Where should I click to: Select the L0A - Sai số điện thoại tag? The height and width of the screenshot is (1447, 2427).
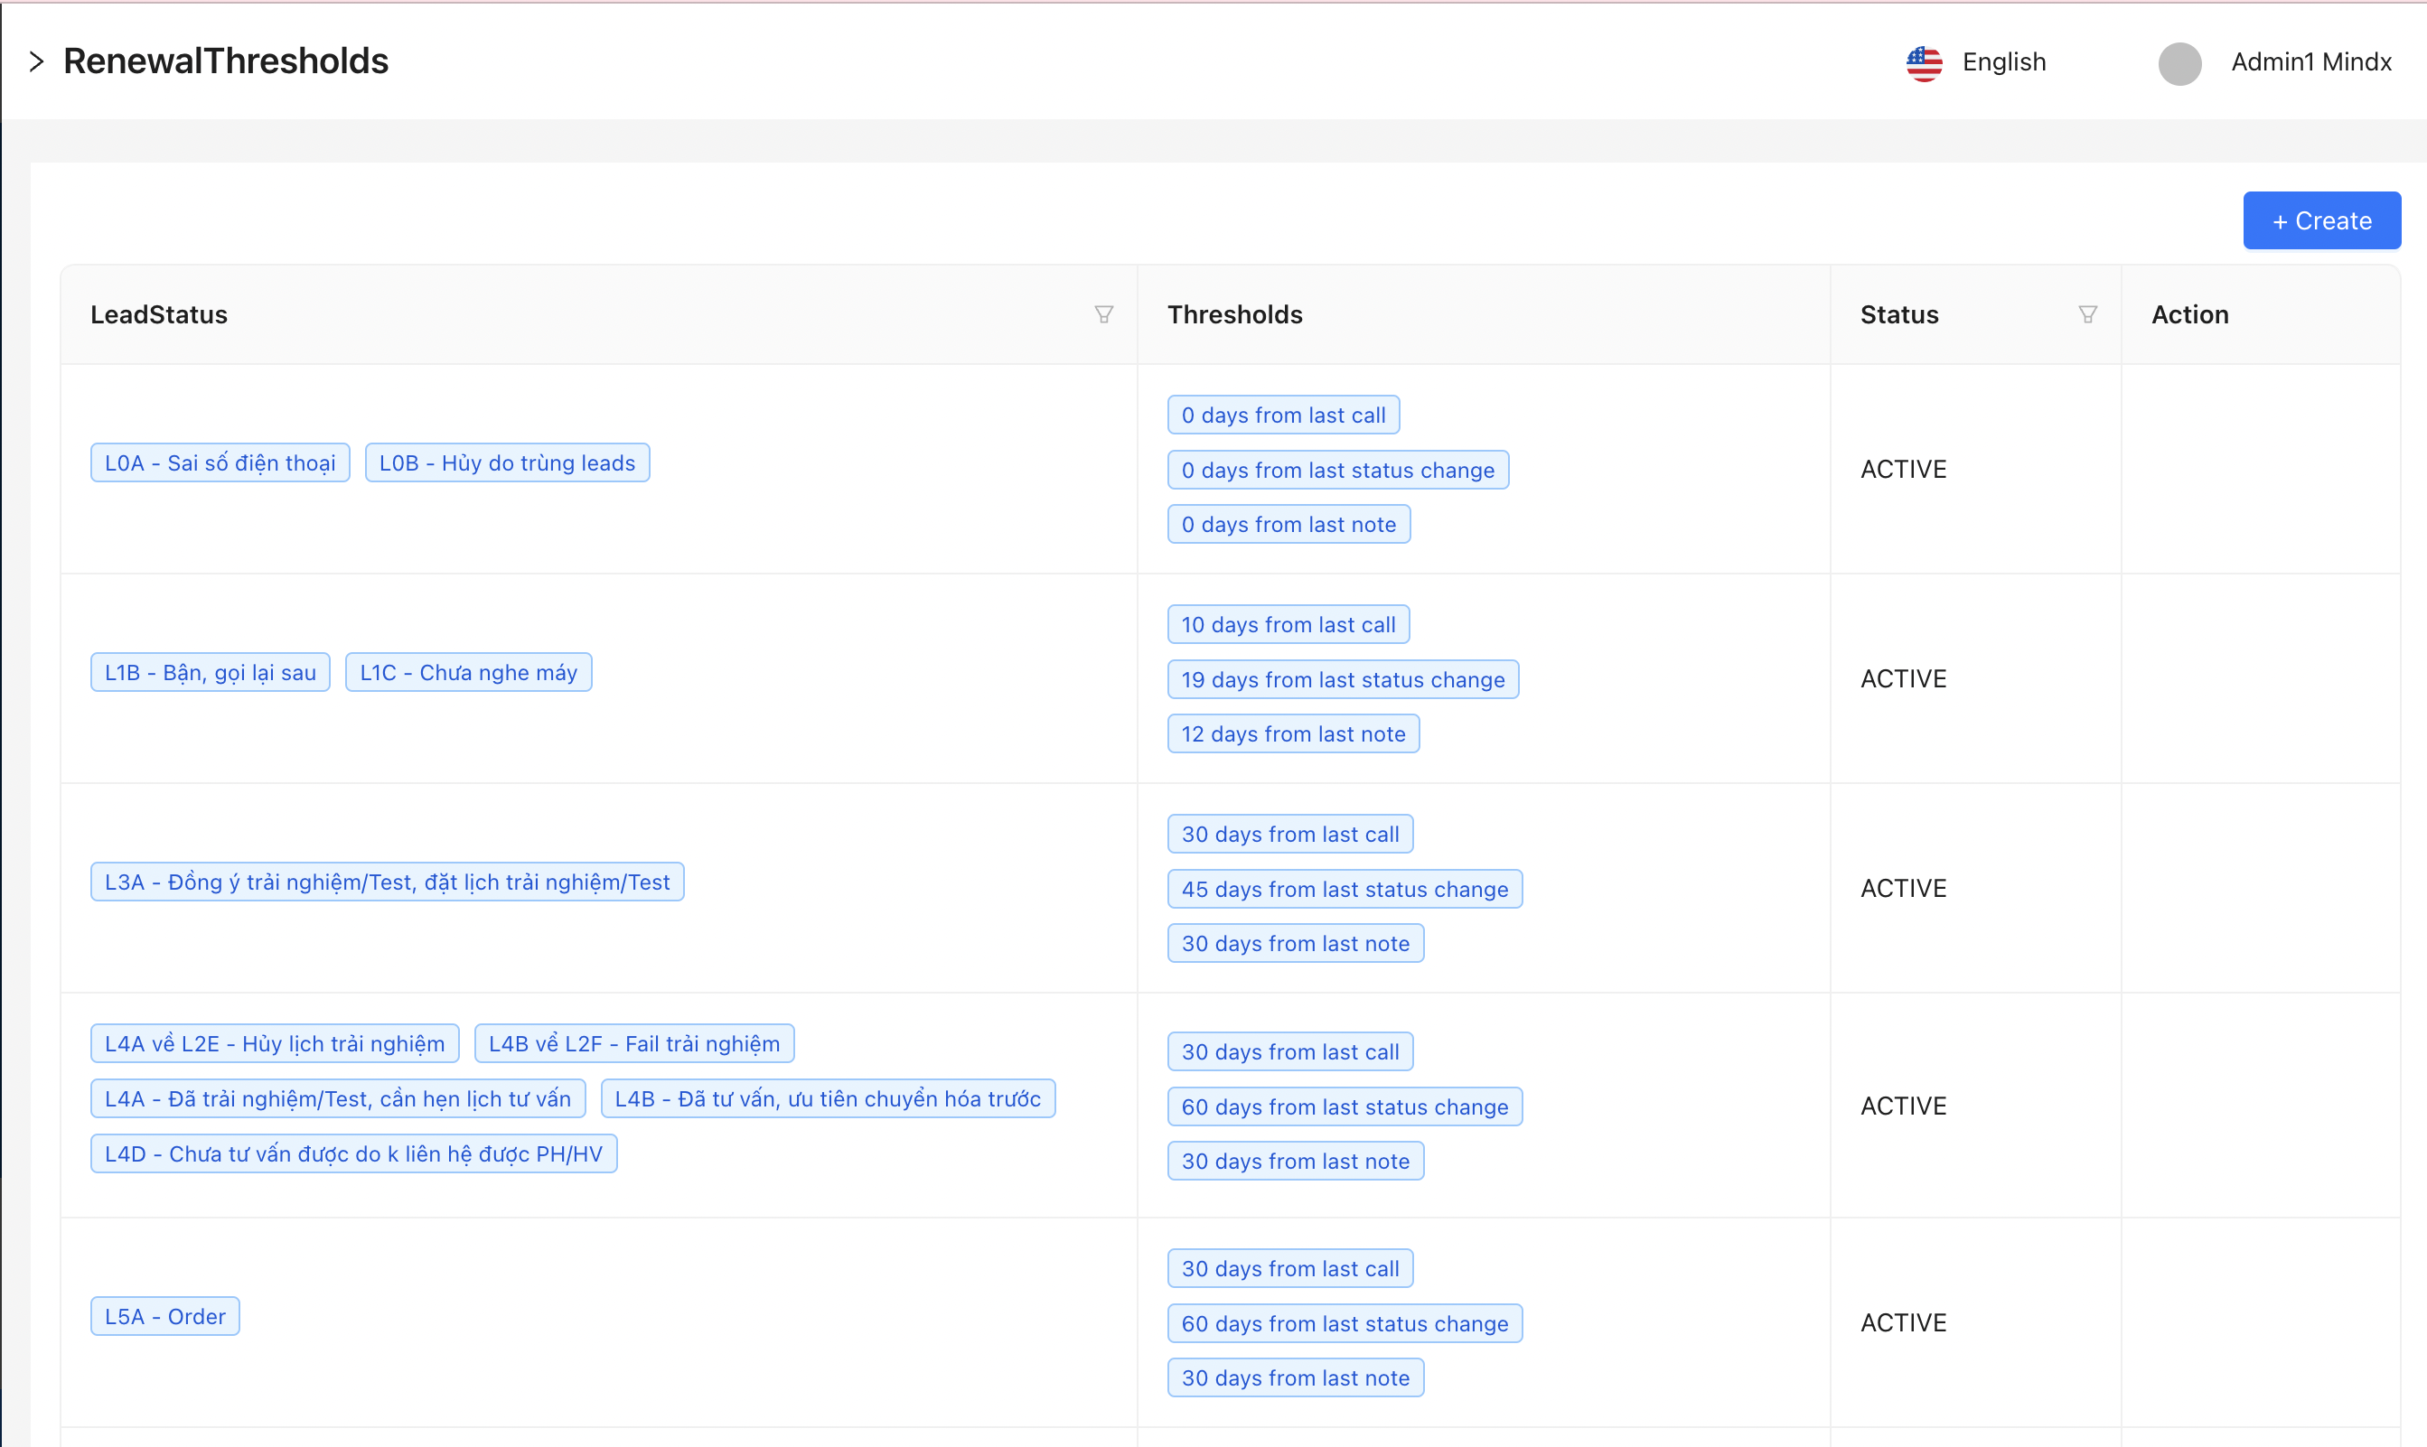click(x=220, y=462)
